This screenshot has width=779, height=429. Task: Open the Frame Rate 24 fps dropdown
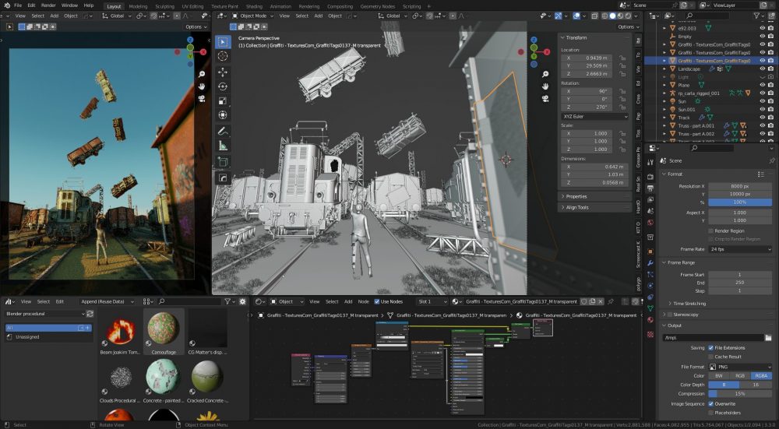click(x=740, y=249)
